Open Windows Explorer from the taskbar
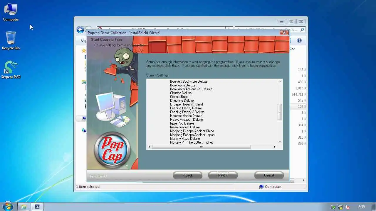 click(x=23, y=207)
